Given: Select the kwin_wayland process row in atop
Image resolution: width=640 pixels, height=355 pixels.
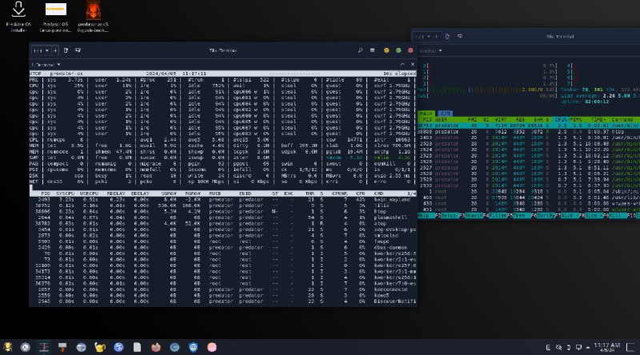Looking at the screenshot, I should click(x=223, y=200).
